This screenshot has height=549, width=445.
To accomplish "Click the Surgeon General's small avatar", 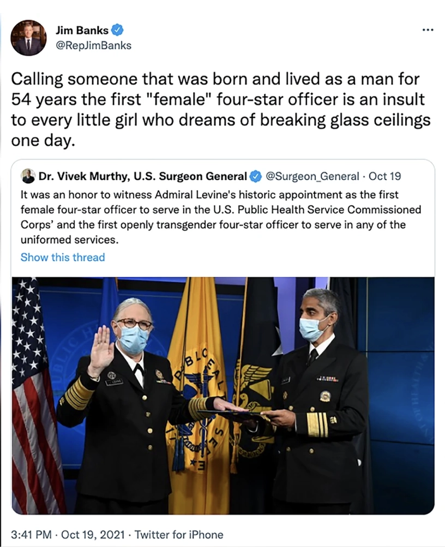I will (x=28, y=176).
